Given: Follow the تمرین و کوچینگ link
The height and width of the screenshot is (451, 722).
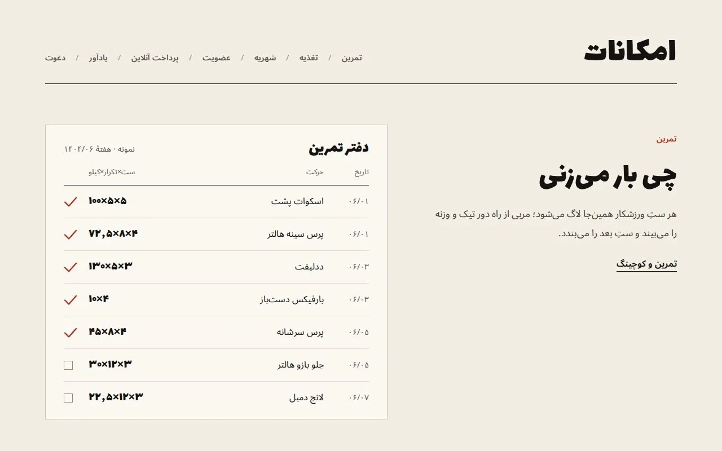Looking at the screenshot, I should (x=646, y=264).
